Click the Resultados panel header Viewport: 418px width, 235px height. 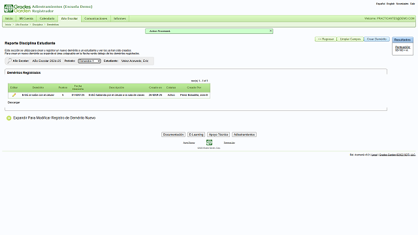402,40
